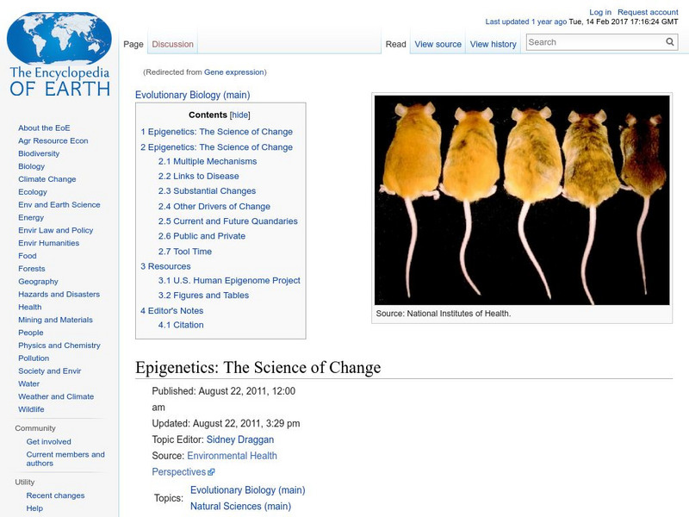Open Geography sidebar link
This screenshot has width=689, height=517.
point(38,282)
